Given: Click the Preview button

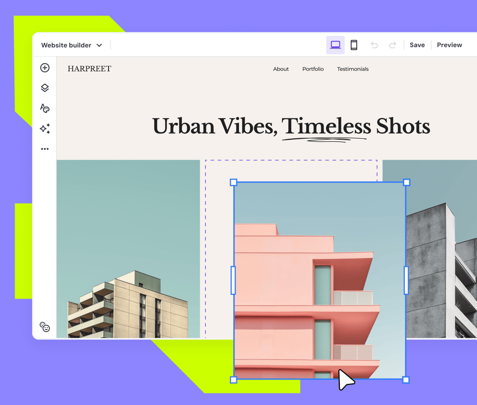Looking at the screenshot, I should point(450,45).
